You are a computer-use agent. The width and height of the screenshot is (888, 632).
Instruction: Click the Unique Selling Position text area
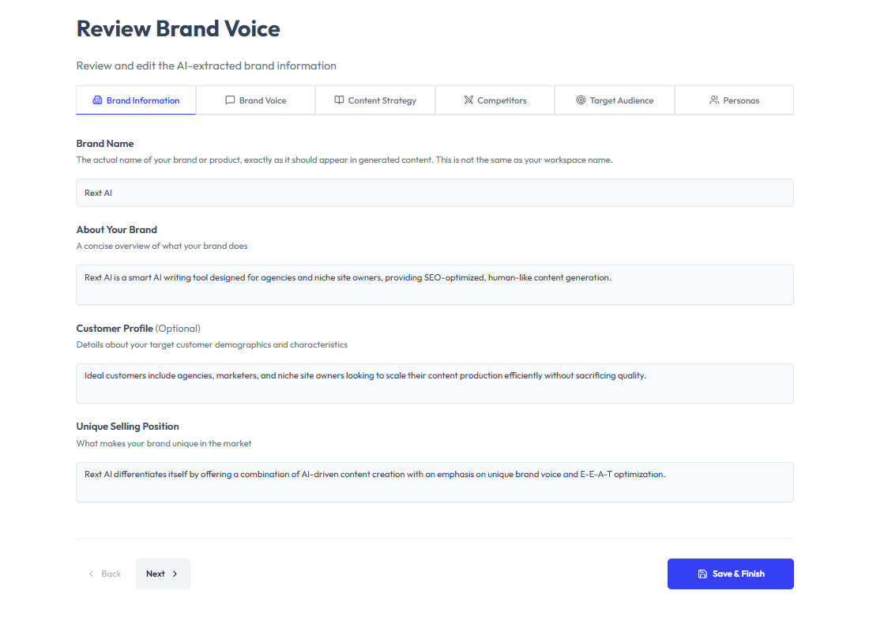(x=435, y=483)
